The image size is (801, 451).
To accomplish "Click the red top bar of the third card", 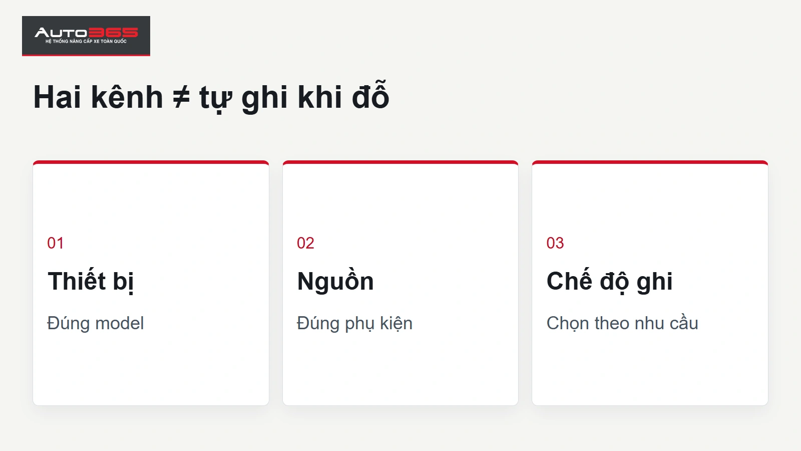I will coord(650,162).
